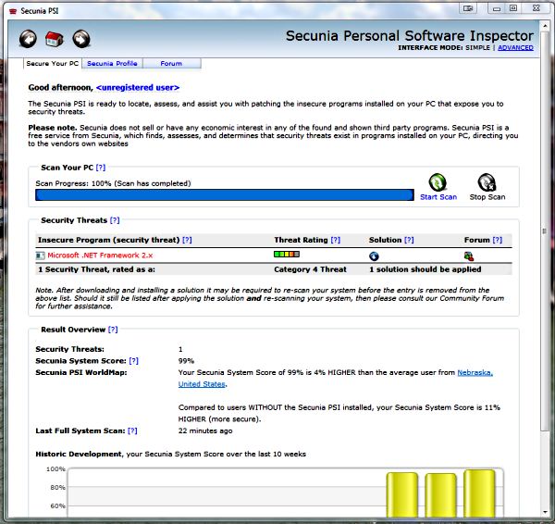Screen dimensions: 555x524
Task: Click the vertical scrollbar up arrow
Action: (545, 26)
